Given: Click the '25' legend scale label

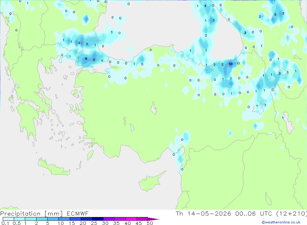Looking at the screenshot, I should point(94,223).
